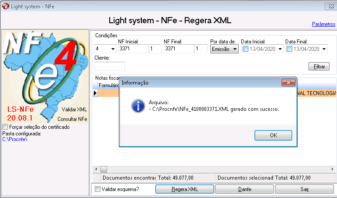Enable Forçar seleção do certificado checkbox
Viewport: 337px width, 198px height.
coord(5,127)
